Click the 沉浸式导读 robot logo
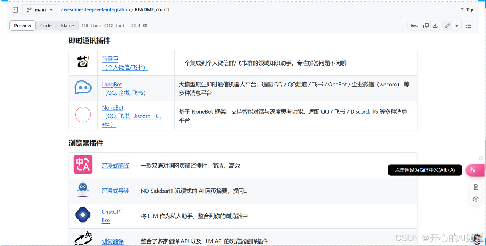 [x=83, y=190]
